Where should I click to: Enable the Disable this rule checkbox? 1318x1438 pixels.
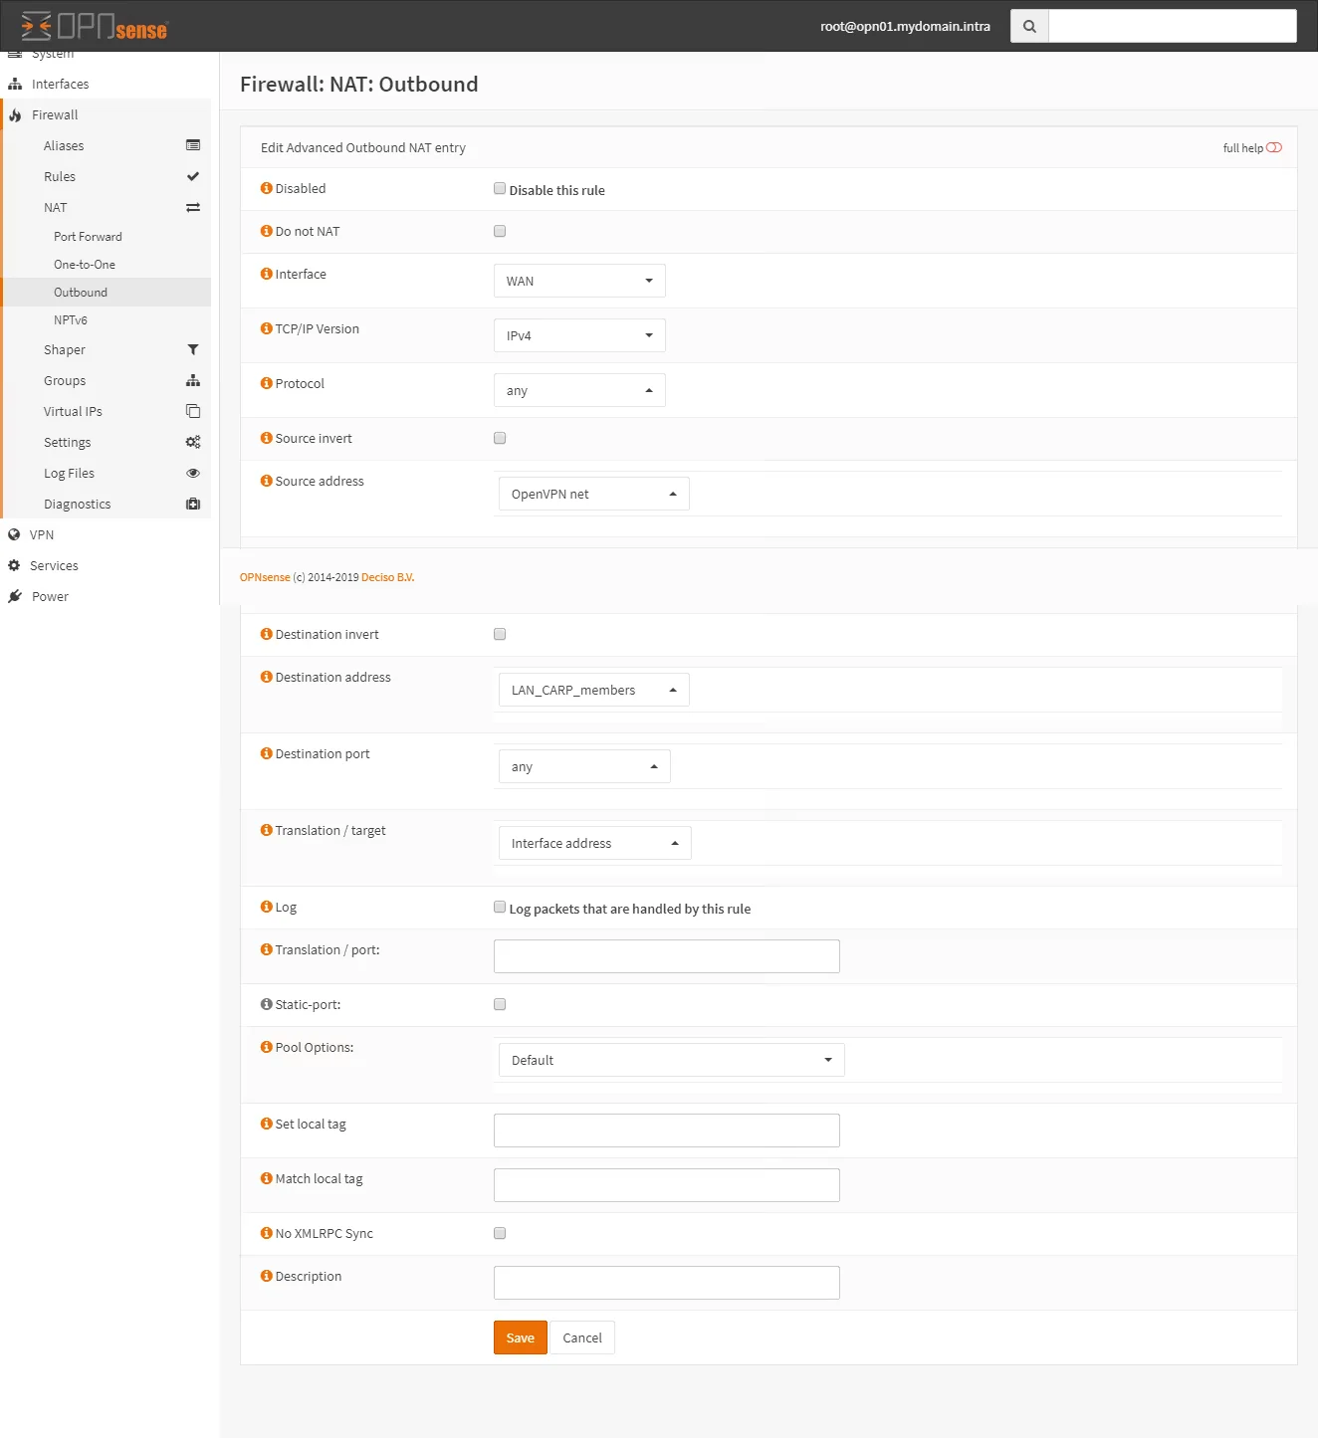pyautogui.click(x=499, y=188)
